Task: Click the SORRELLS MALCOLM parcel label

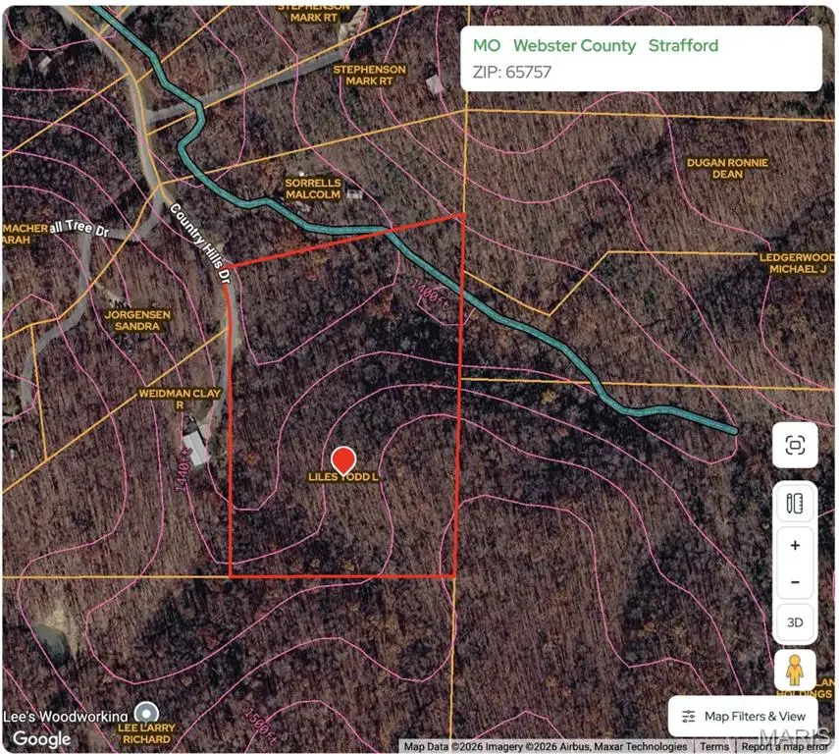Action: tap(312, 188)
